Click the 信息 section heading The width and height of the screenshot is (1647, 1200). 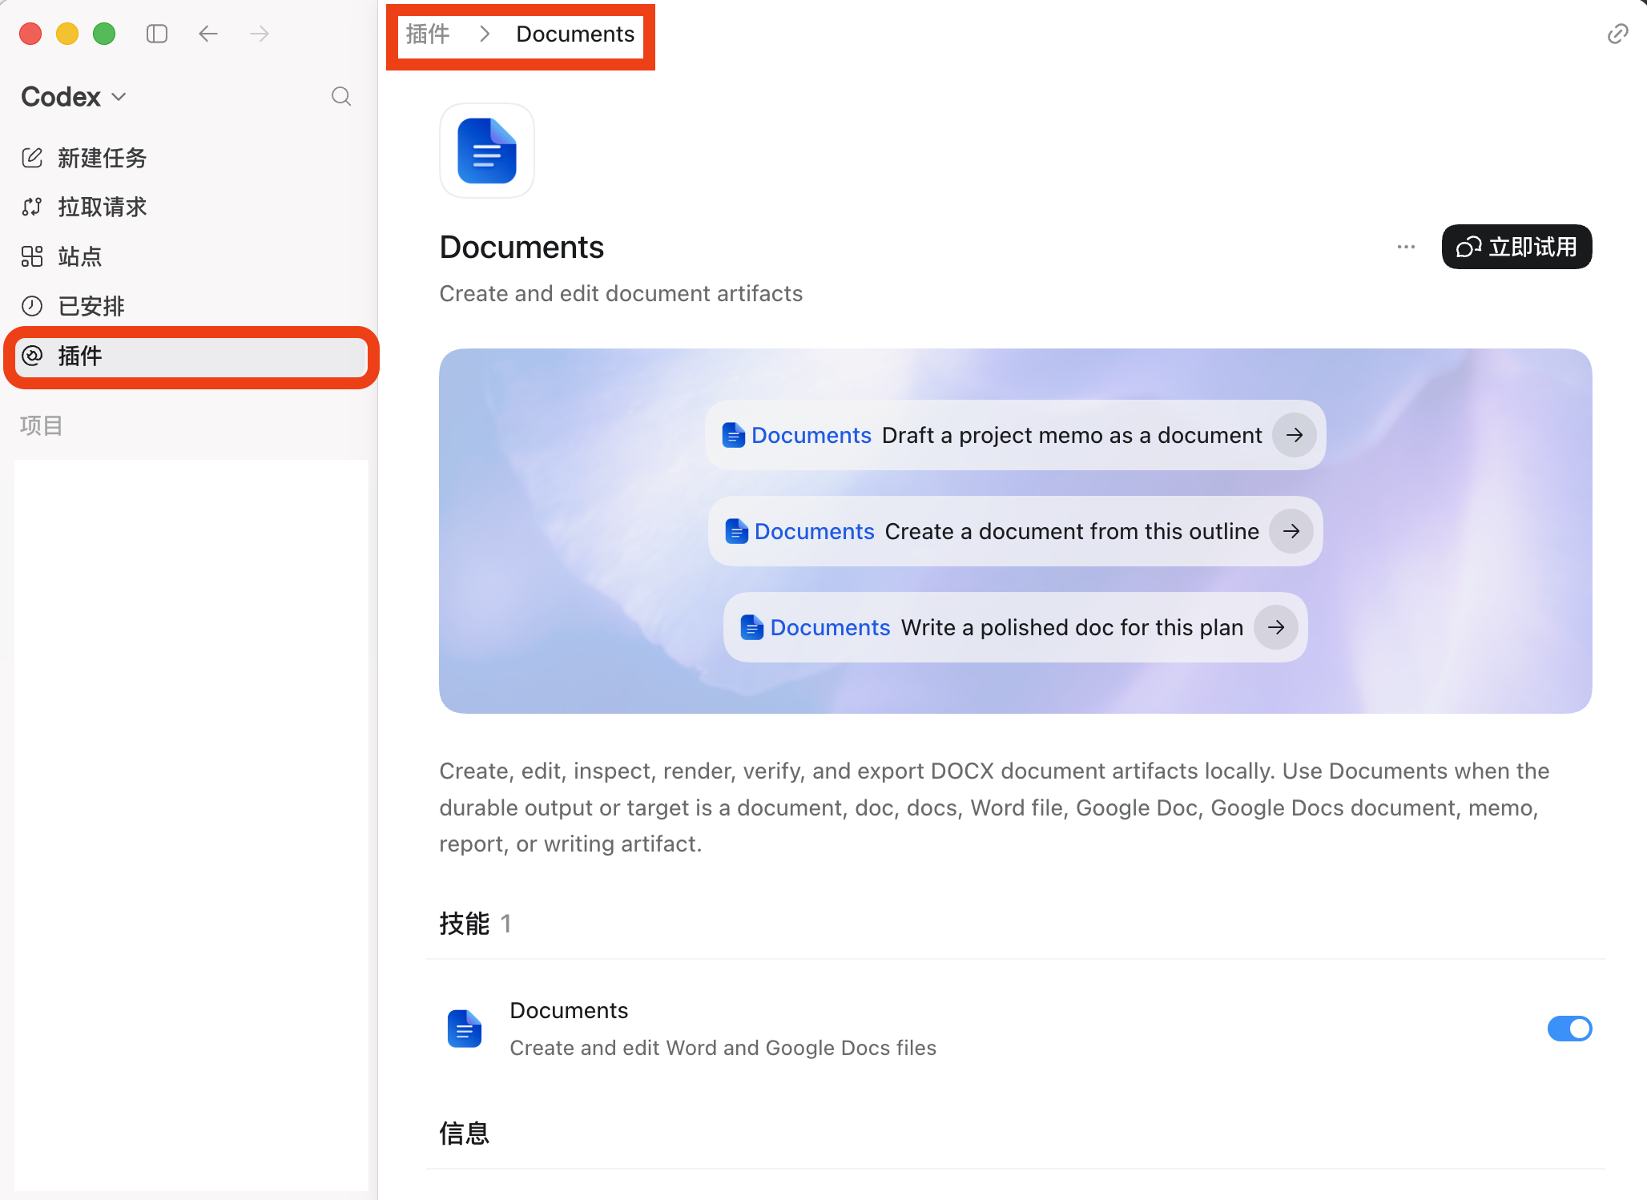(x=464, y=1134)
